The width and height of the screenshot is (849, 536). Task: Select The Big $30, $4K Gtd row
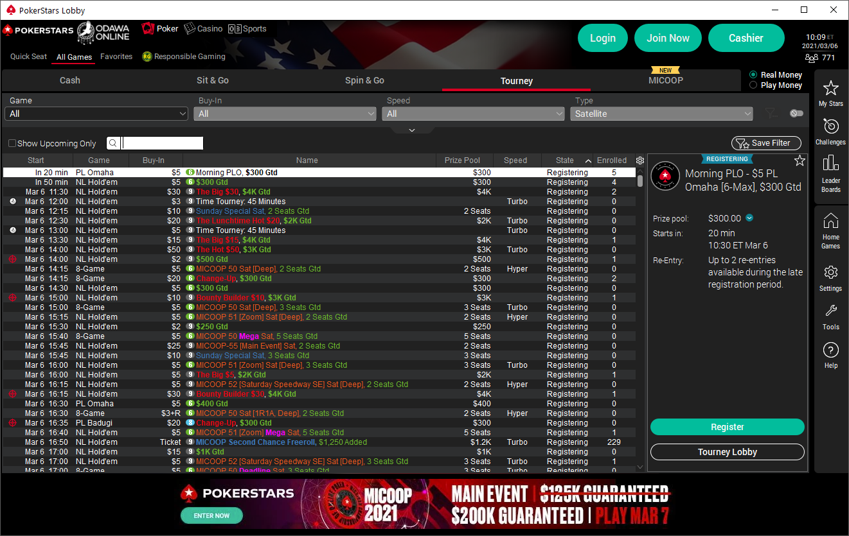(x=319, y=192)
